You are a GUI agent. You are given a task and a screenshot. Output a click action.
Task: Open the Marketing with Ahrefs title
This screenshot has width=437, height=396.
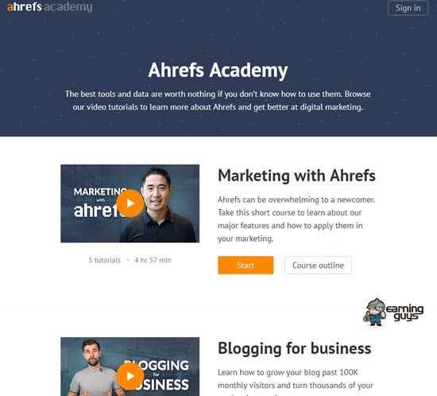[296, 176]
